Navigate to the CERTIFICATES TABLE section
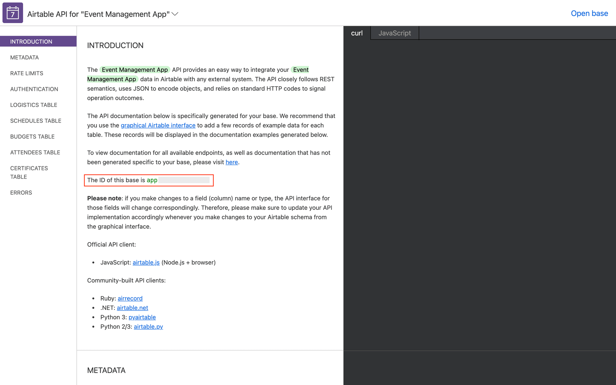 29,172
